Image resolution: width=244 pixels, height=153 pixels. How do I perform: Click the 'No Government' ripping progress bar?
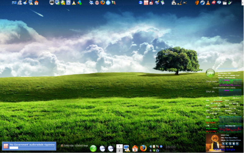pyautogui.click(x=32, y=148)
